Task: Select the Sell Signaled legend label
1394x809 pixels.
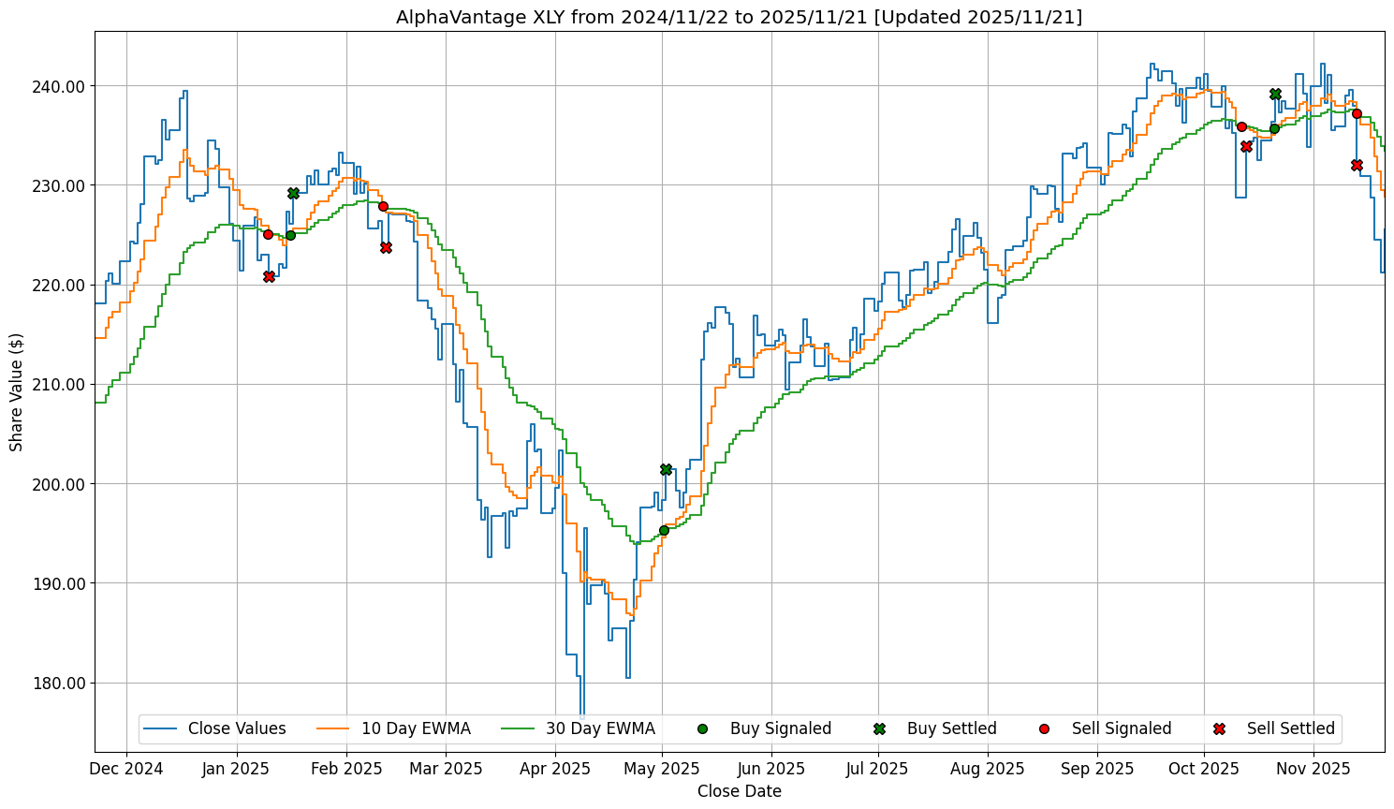Action: tap(1122, 728)
